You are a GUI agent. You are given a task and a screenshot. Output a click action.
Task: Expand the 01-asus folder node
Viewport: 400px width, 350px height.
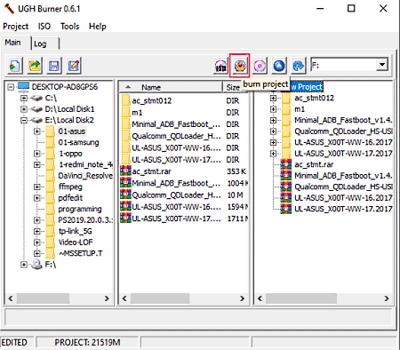pyautogui.click(x=37, y=131)
